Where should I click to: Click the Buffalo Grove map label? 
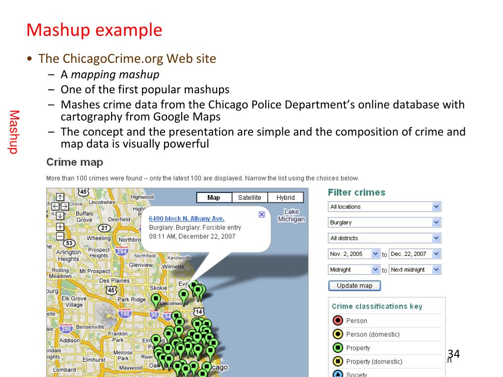[x=84, y=216]
